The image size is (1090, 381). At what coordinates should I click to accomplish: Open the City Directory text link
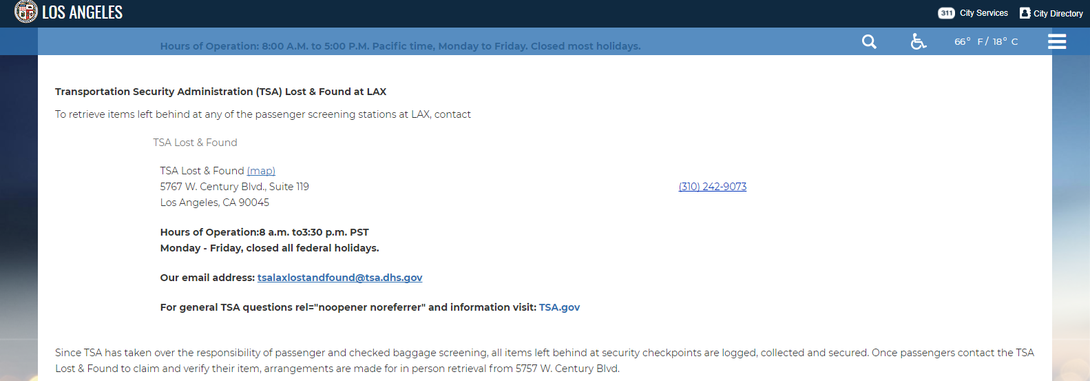1058,14
